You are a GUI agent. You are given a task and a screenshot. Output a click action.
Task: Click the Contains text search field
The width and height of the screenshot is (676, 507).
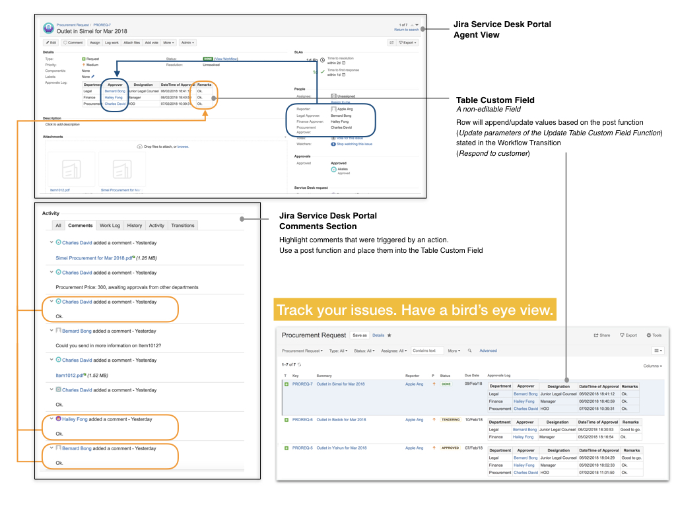pos(427,351)
